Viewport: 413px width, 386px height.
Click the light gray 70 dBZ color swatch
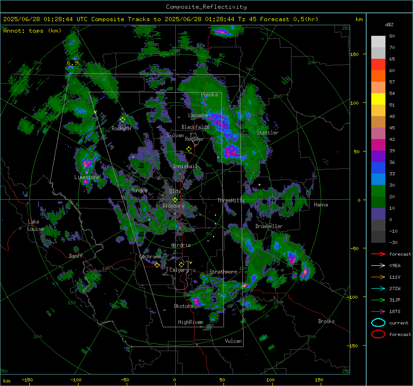click(378, 53)
